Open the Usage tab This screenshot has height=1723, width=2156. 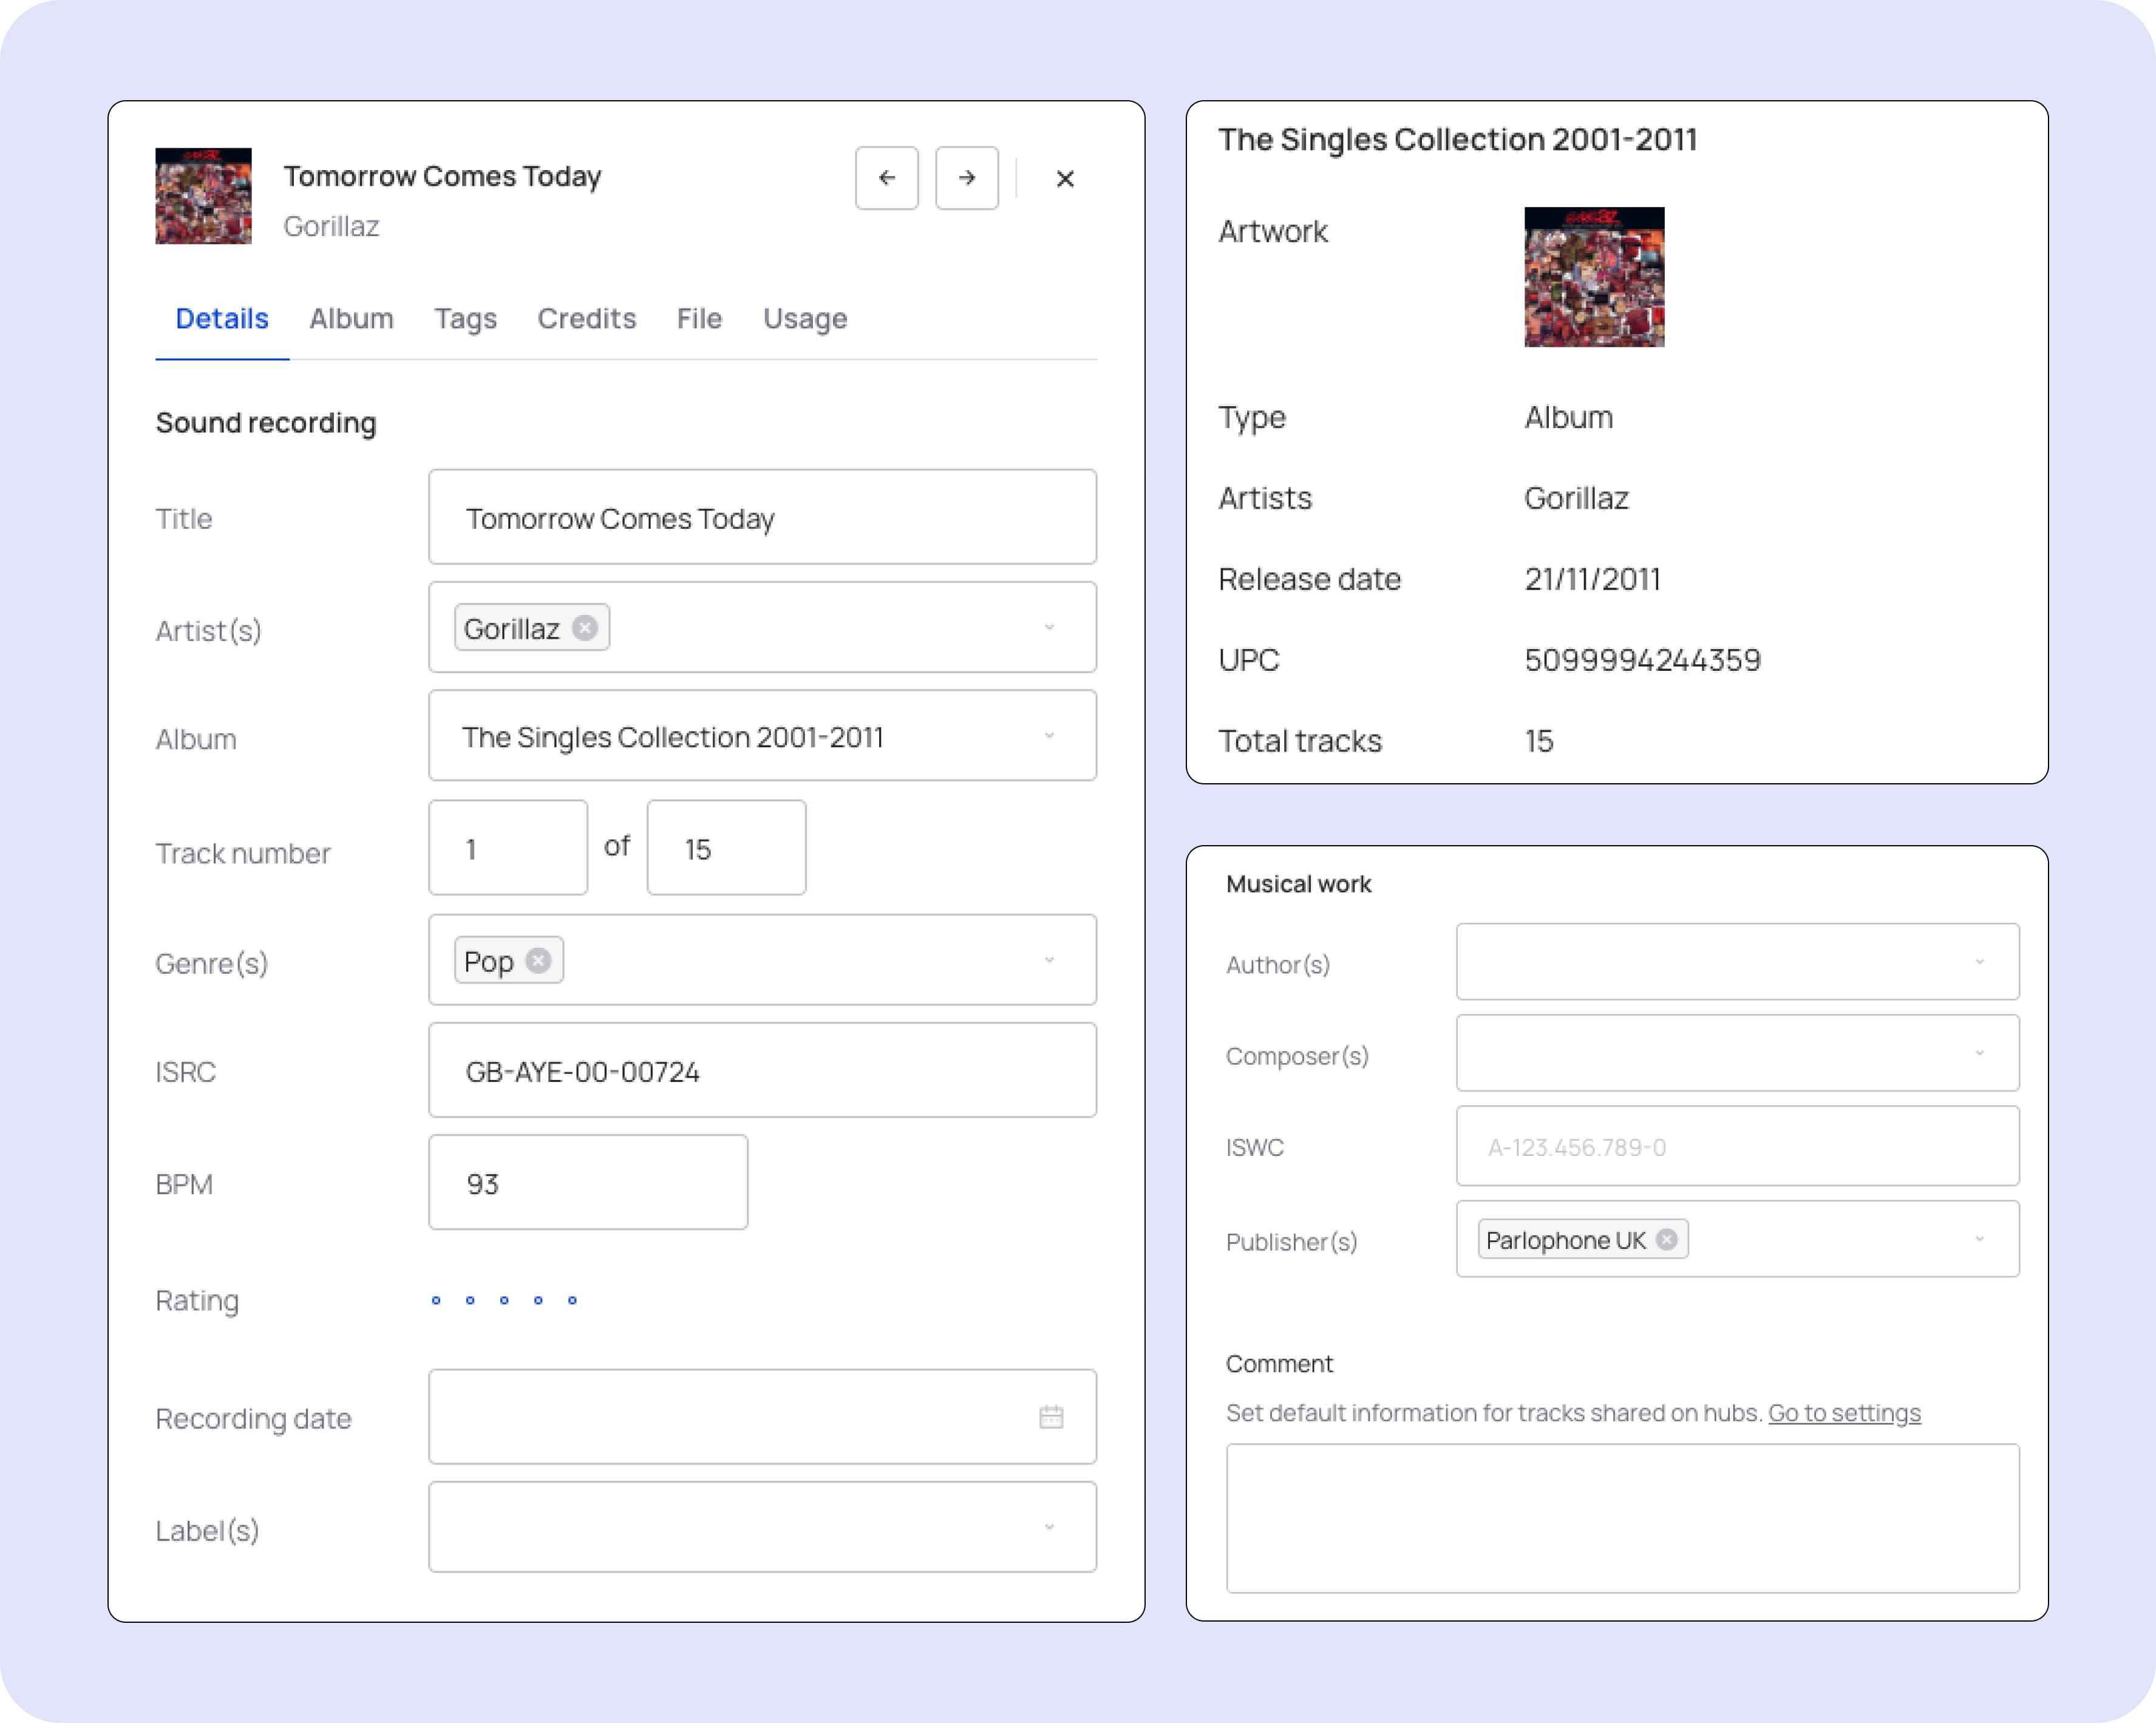(804, 318)
